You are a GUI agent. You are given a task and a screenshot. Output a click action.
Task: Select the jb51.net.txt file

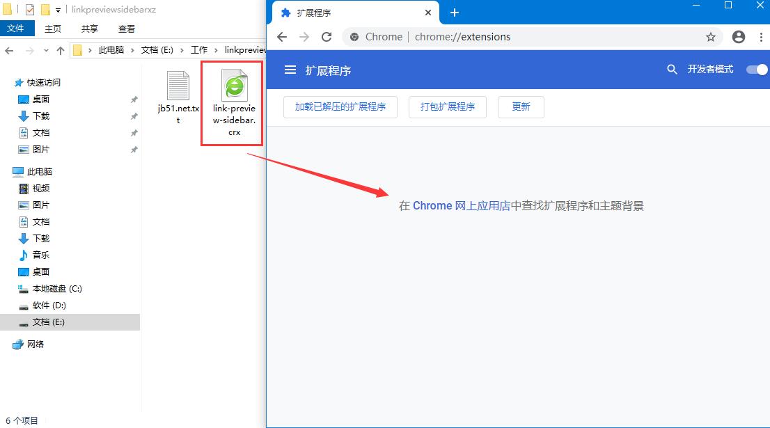coord(178,97)
